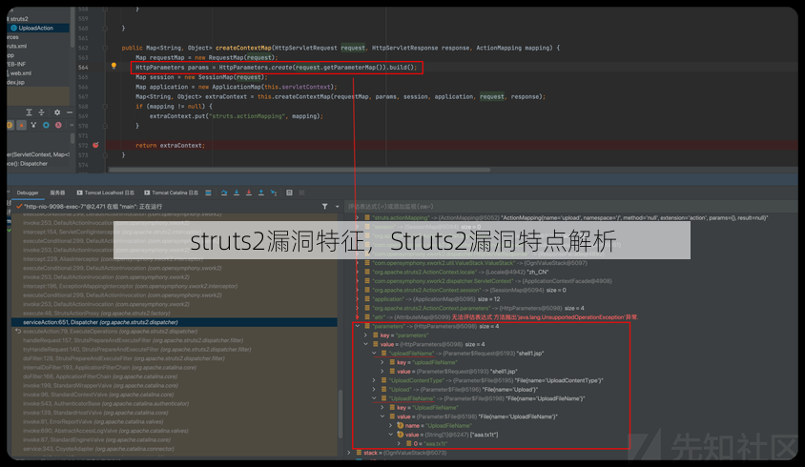This screenshot has width=805, height=467.
Task: Click the Collapse All icon in Structure panel
Action: coord(42,112)
